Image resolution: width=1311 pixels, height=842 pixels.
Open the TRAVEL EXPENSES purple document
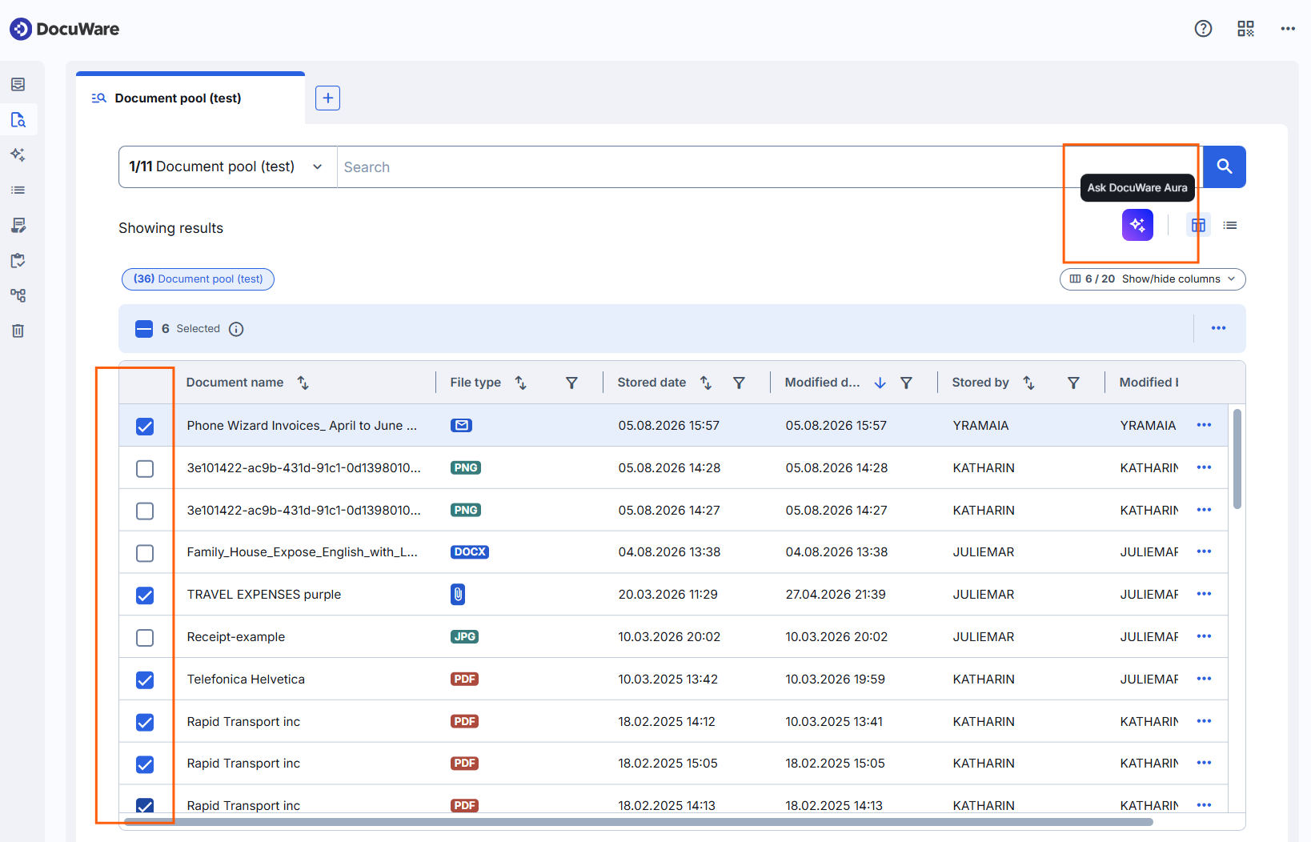(264, 594)
